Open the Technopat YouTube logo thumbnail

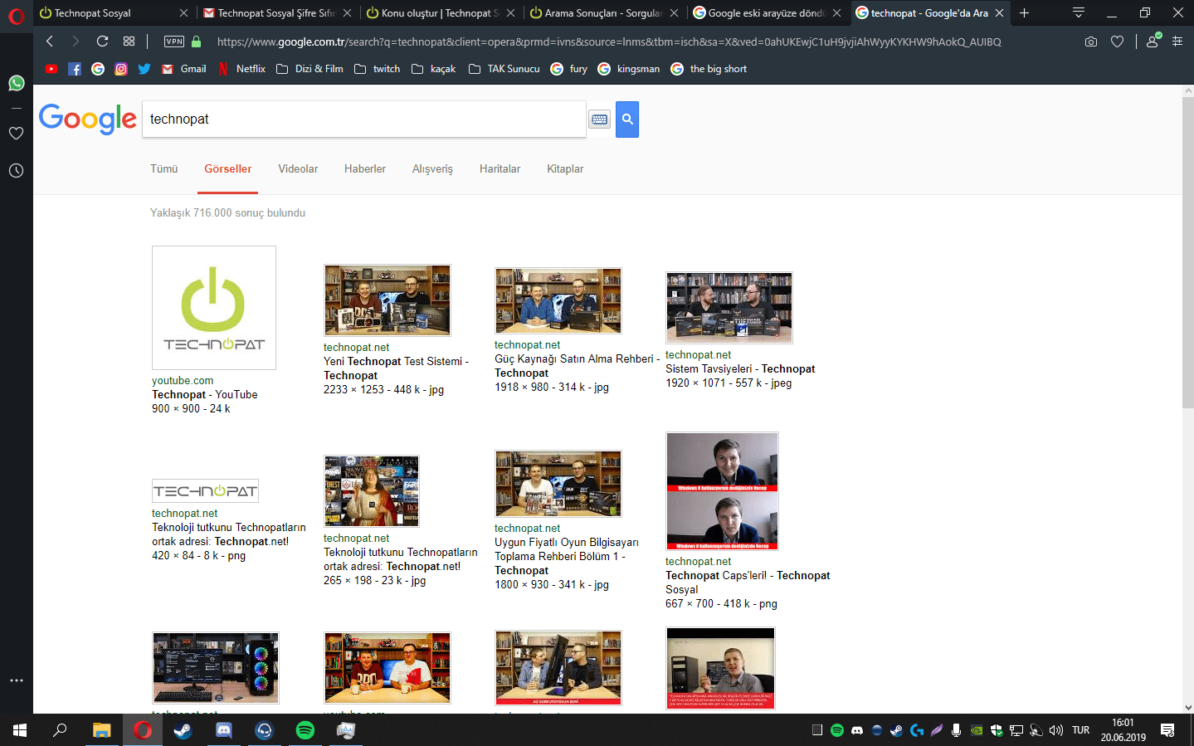214,308
